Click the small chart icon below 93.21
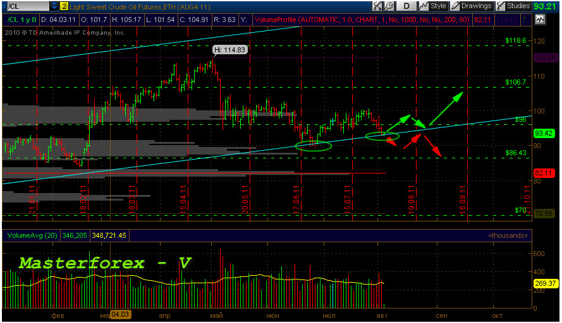562x323 pixels. (540, 20)
